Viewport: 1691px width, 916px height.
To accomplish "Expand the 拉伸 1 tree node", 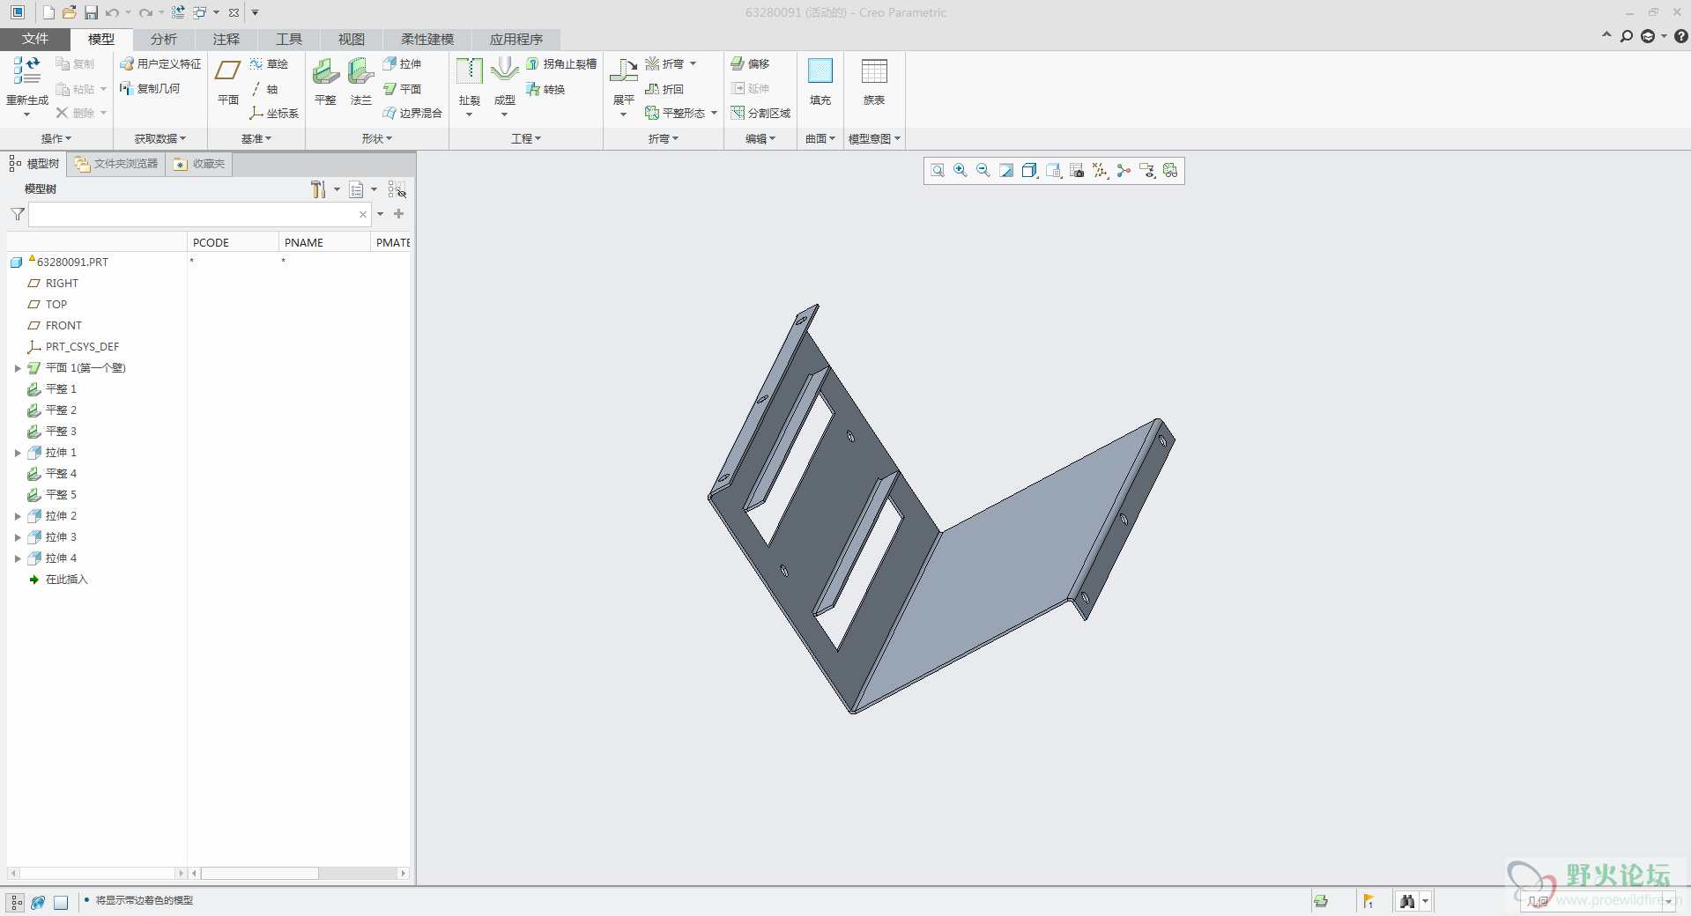I will [18, 453].
